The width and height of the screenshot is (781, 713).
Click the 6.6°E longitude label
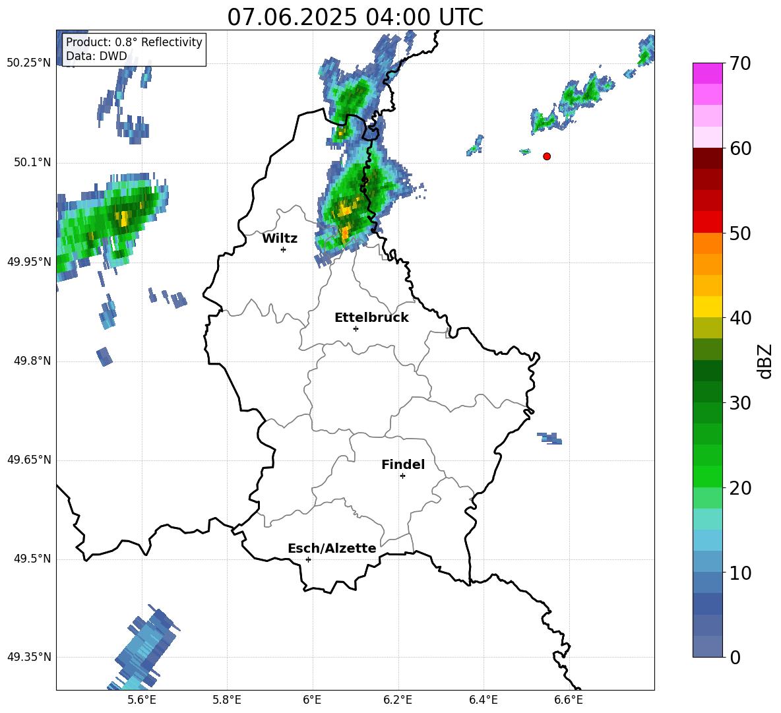pos(569,700)
